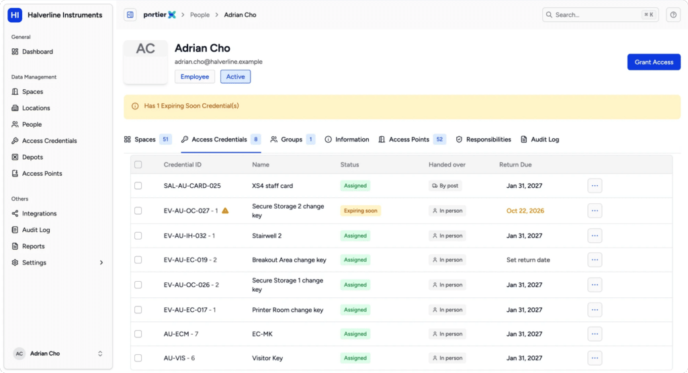Click the Status column header
The width and height of the screenshot is (688, 373).
click(x=349, y=165)
